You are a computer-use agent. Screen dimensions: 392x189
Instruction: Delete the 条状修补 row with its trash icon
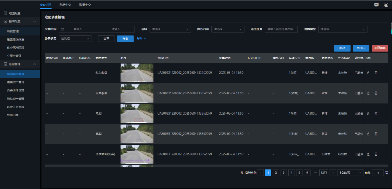[376, 154]
